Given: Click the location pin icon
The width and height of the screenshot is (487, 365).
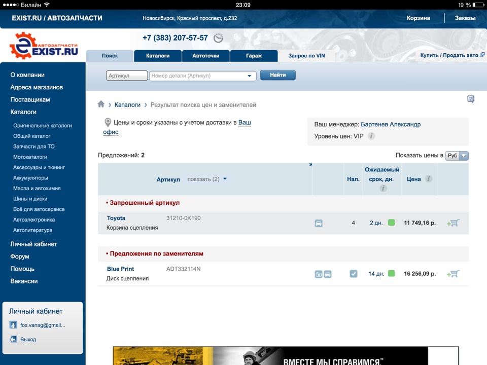Looking at the screenshot, I should tap(108, 123).
